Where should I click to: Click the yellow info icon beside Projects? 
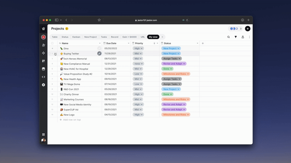67,29
